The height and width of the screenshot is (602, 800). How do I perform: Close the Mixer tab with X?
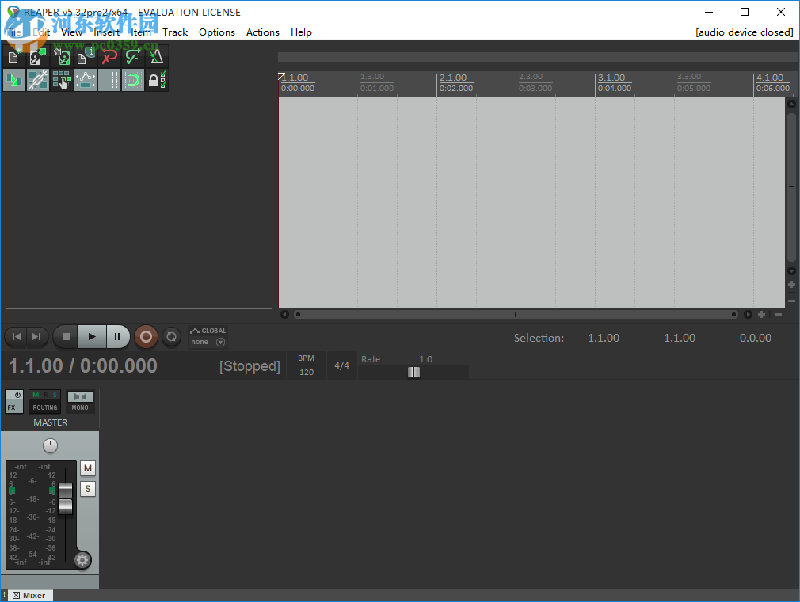click(x=17, y=596)
